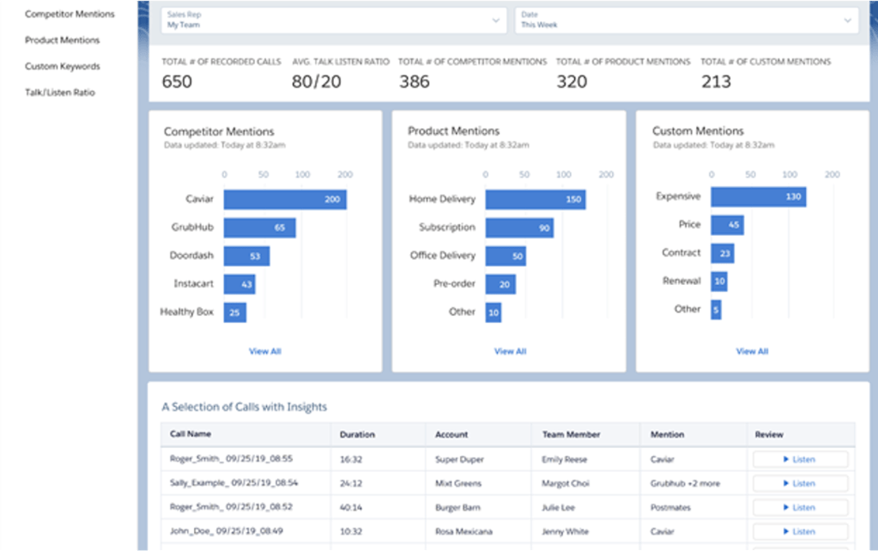This screenshot has width=878, height=551.
Task: Open Competitor Mentions in the sidebar
Action: click(x=70, y=15)
